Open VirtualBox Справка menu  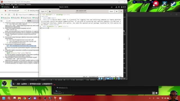point(28,4)
